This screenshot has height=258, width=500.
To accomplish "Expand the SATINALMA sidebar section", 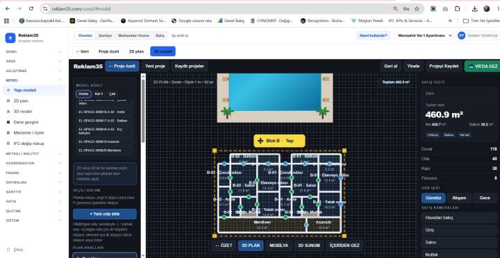I will pos(33,182).
